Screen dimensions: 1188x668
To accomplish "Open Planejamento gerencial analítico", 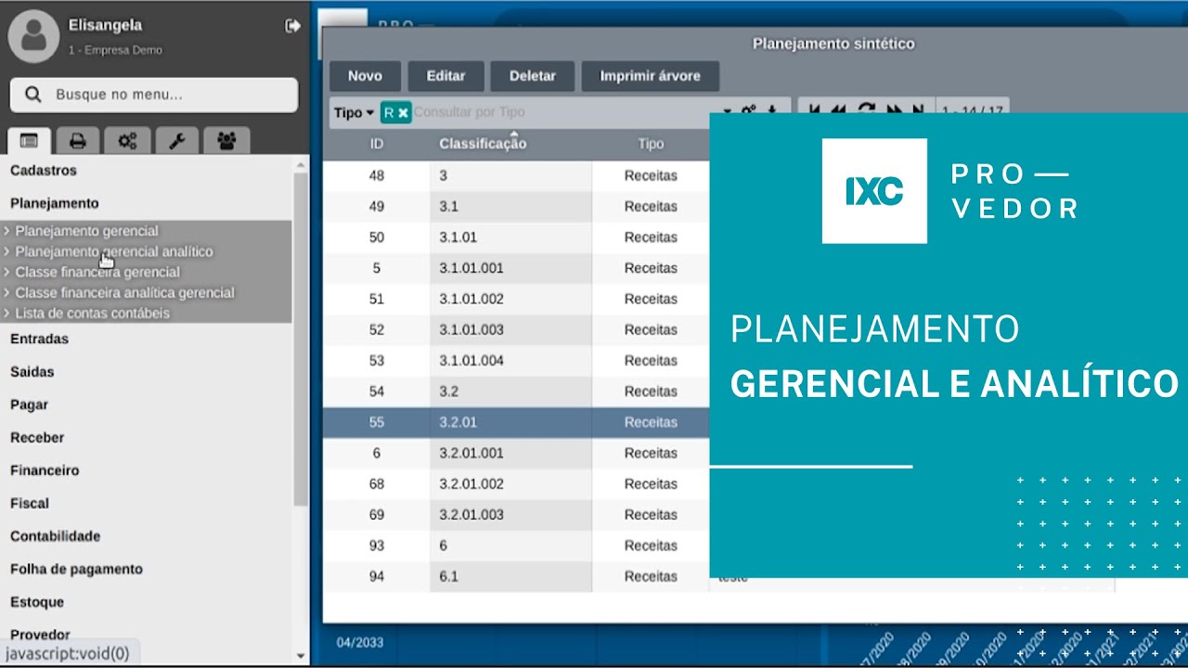I will [113, 251].
